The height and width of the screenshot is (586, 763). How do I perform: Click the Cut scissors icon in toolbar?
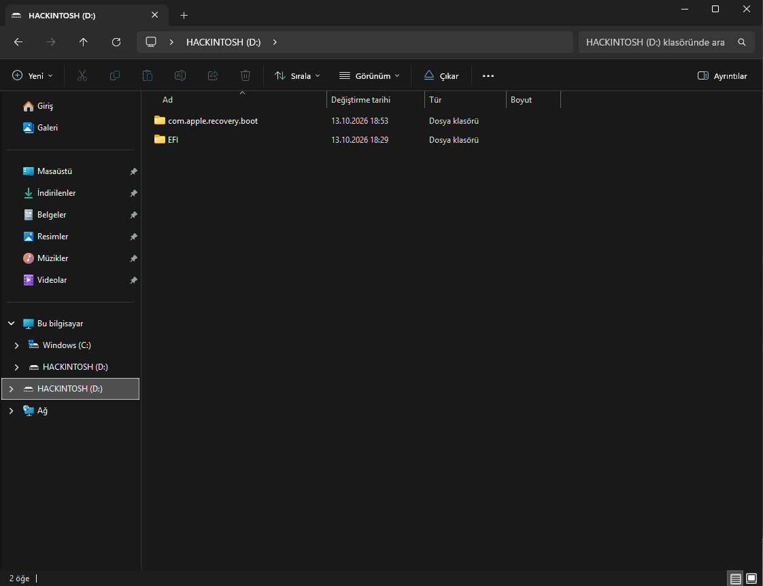pos(82,76)
